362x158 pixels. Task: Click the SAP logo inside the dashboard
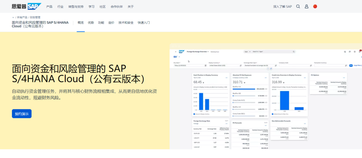coord(181,52)
